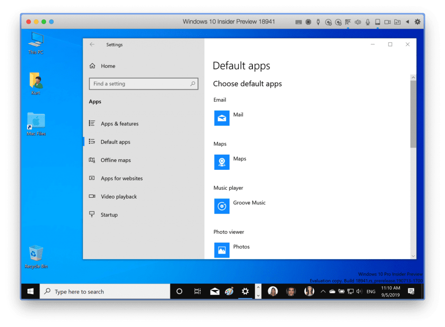Click the Parallels microphone icon
The width and height of the screenshot is (445, 327).
(x=367, y=22)
